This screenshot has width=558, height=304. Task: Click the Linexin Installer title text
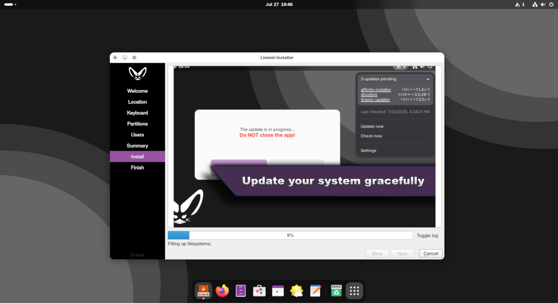(x=277, y=57)
